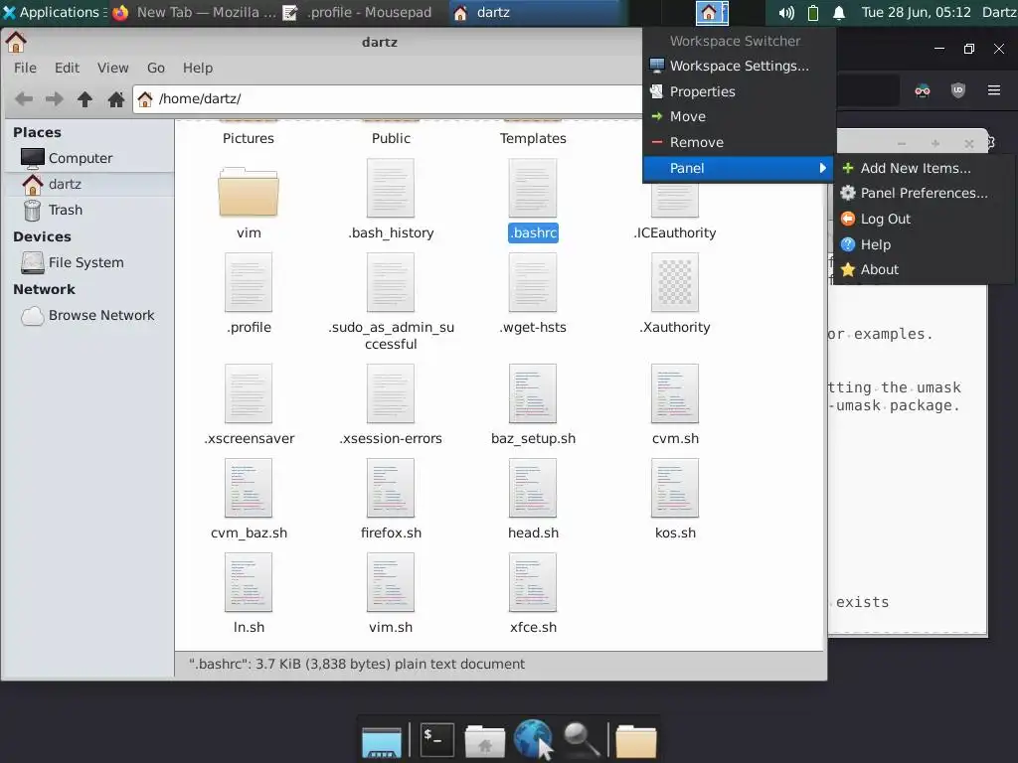Open the Firefox hamburger menu behind the file manager
Screen dimensions: 1018x763
click(994, 90)
